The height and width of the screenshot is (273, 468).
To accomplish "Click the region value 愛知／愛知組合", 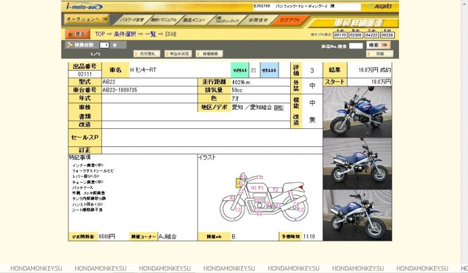I will click(252, 107).
